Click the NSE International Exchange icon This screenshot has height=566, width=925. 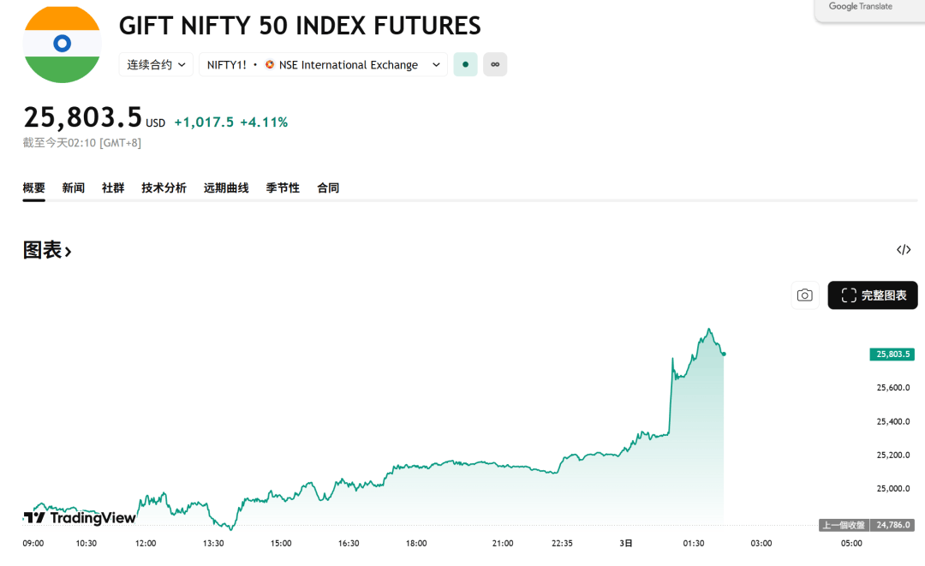coord(270,65)
